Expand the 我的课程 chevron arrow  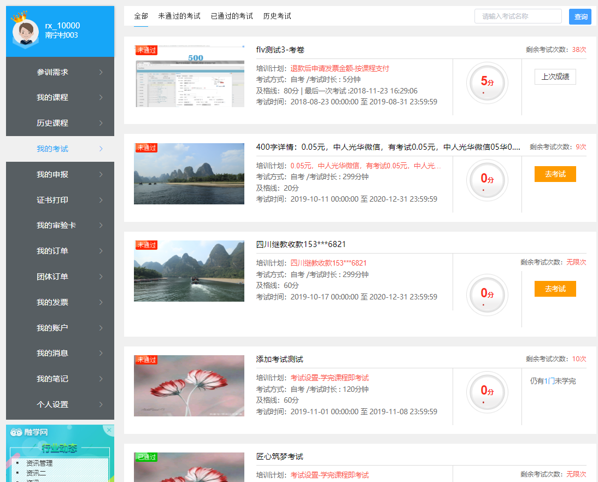101,98
